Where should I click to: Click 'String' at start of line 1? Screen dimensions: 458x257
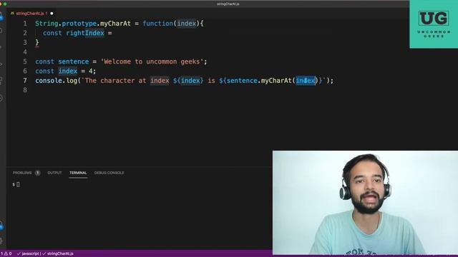point(47,24)
